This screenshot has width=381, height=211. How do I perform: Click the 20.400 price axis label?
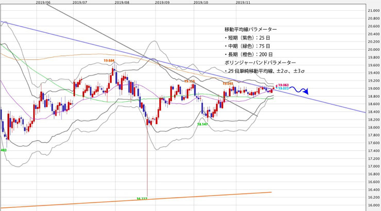coord(374,34)
